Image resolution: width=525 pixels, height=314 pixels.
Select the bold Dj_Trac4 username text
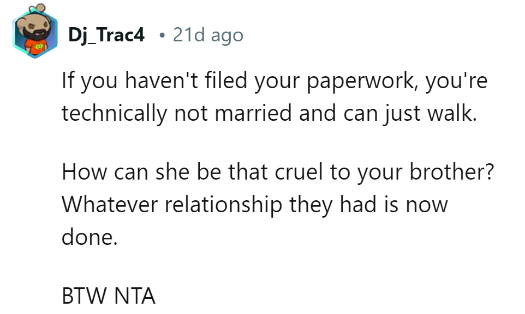(108, 34)
